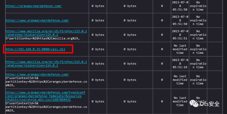Image resolution: width=227 pixels, height=114 pixels.
Task: Open the typo3conf style.min.css link
Action: 45,96
